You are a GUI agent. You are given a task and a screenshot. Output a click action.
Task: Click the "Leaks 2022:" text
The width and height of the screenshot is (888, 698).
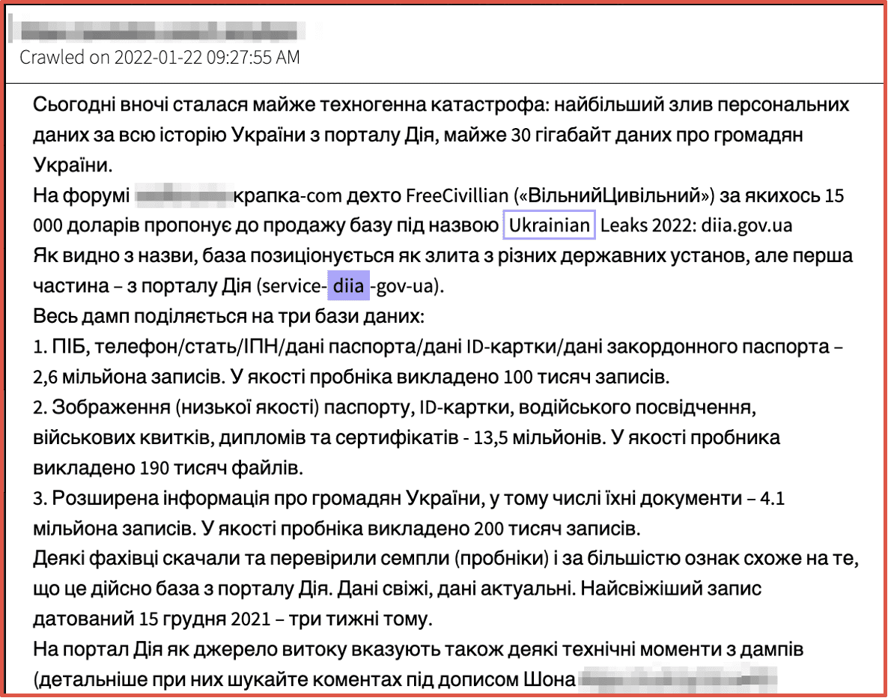tap(648, 225)
